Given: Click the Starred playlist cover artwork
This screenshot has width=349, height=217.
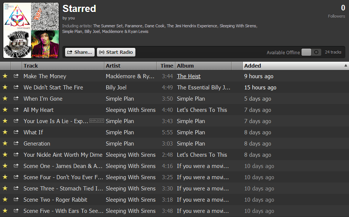Looking at the screenshot, I should [31, 30].
